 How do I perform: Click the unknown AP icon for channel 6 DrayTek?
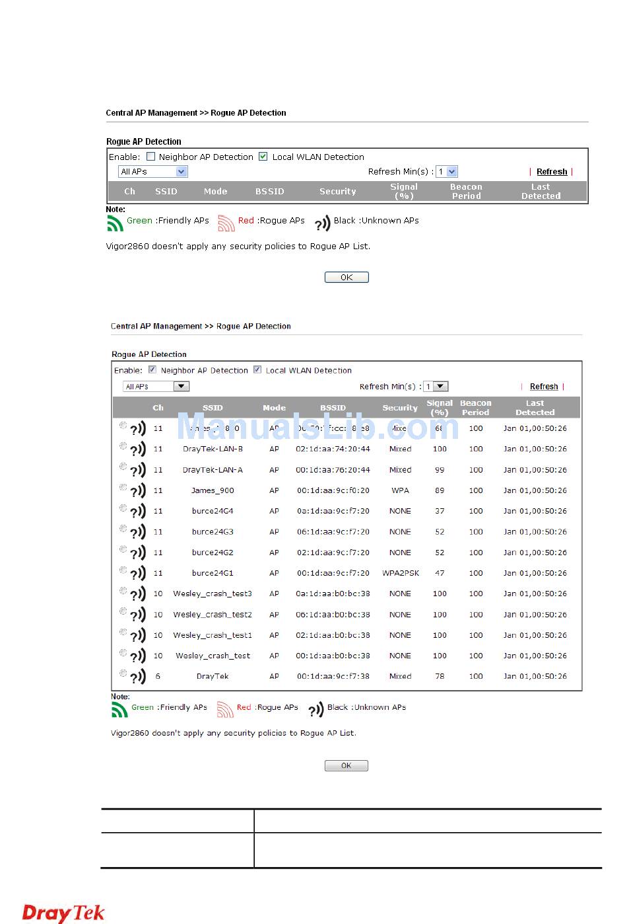(x=138, y=677)
